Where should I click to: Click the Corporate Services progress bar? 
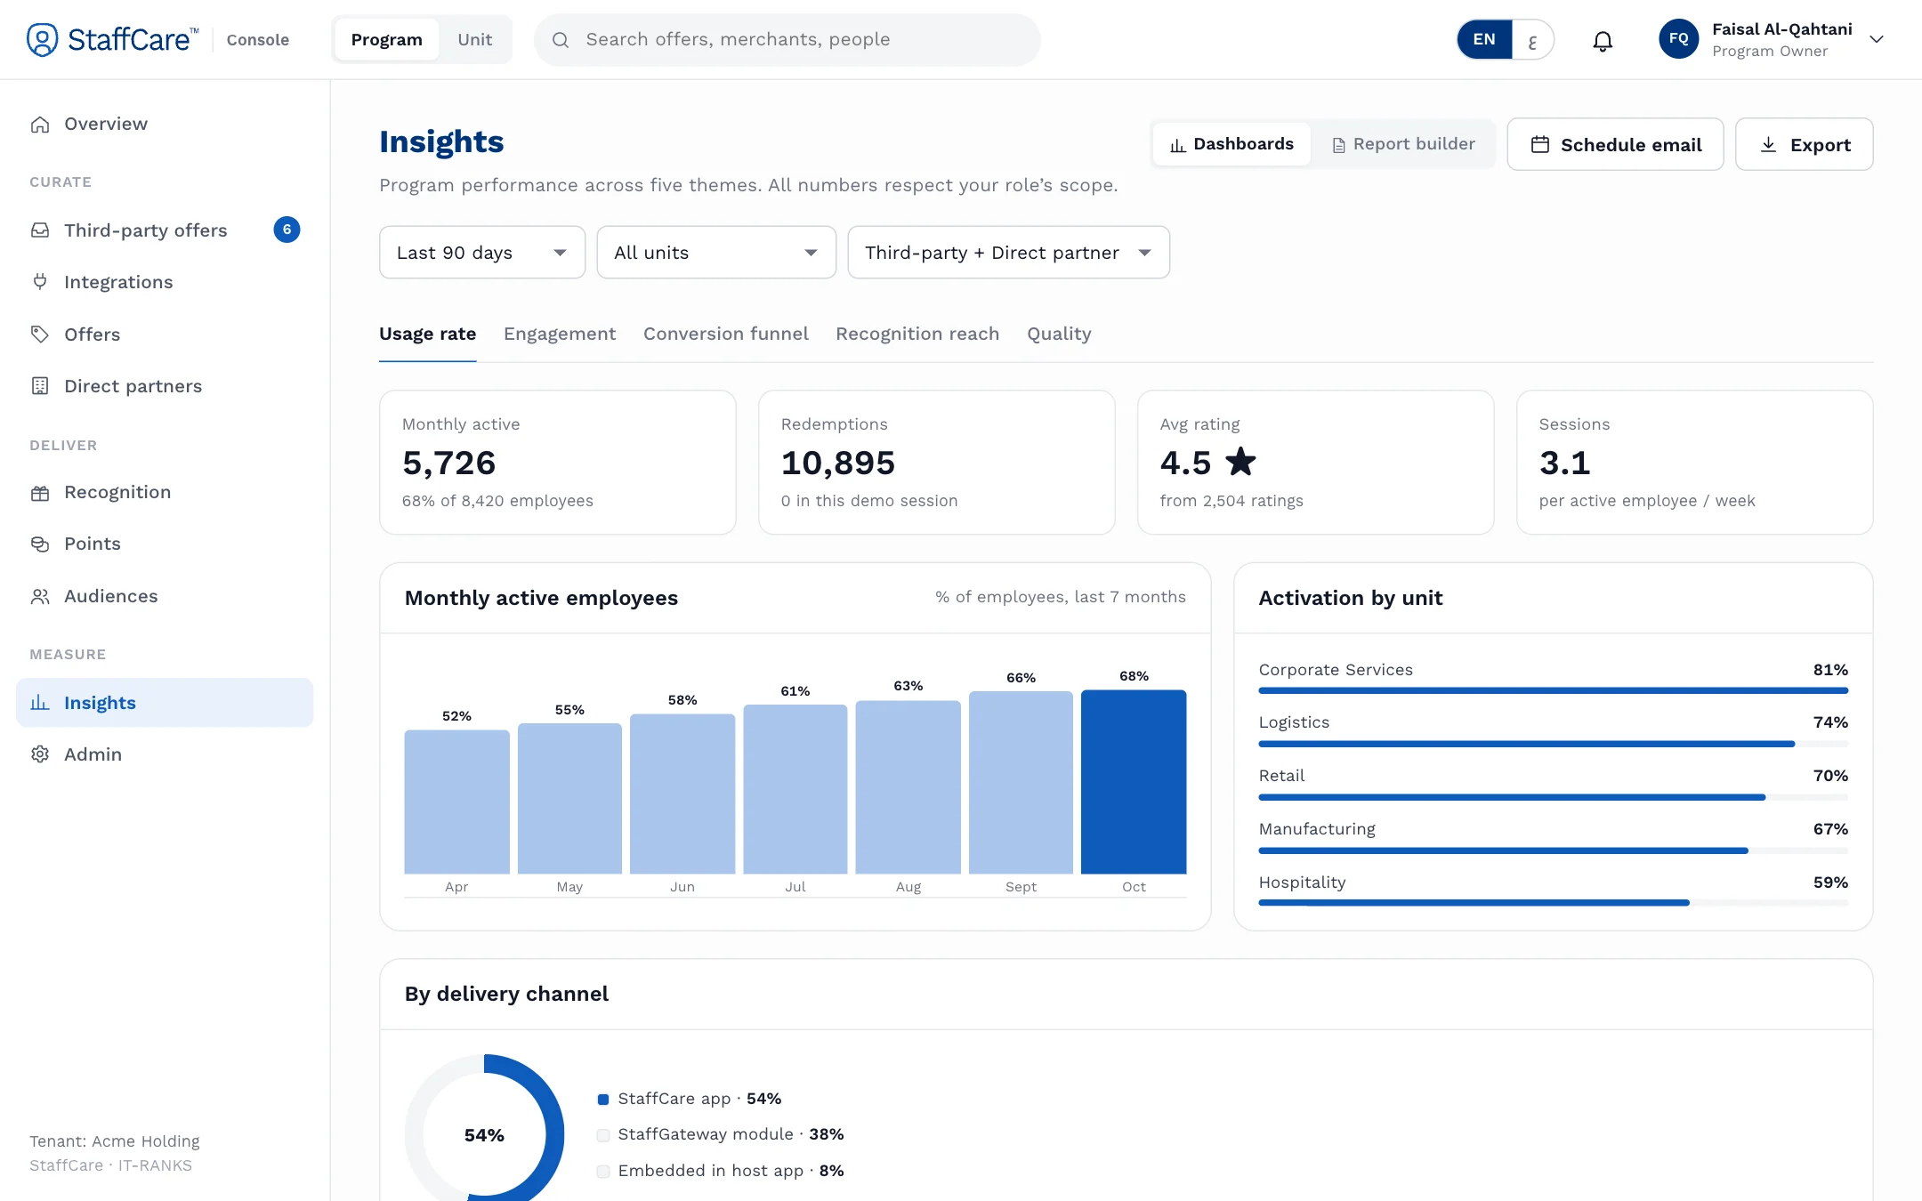tap(1553, 690)
